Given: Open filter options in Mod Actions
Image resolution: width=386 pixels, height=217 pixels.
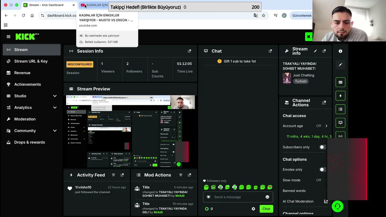Looking at the screenshot, I should tap(181, 175).
